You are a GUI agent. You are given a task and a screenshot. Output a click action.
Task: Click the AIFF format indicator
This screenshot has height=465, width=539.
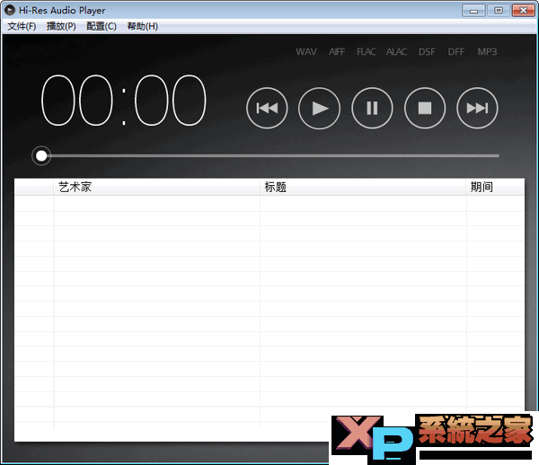[337, 52]
